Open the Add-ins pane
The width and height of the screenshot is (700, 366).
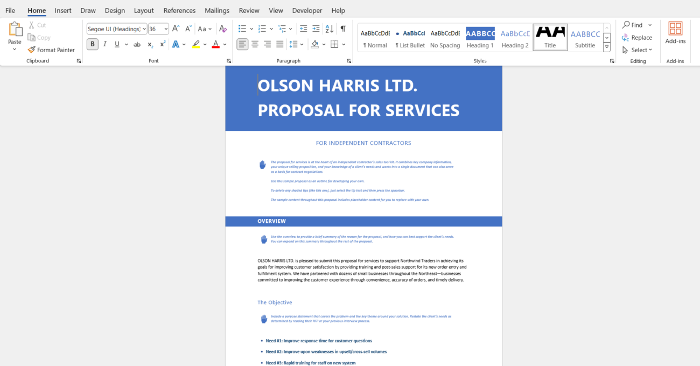coord(675,33)
